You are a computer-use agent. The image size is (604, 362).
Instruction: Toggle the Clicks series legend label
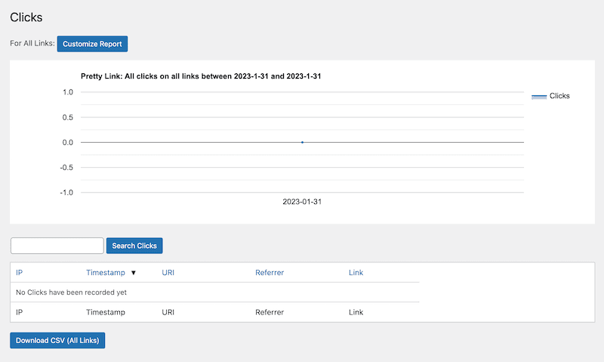(x=559, y=96)
